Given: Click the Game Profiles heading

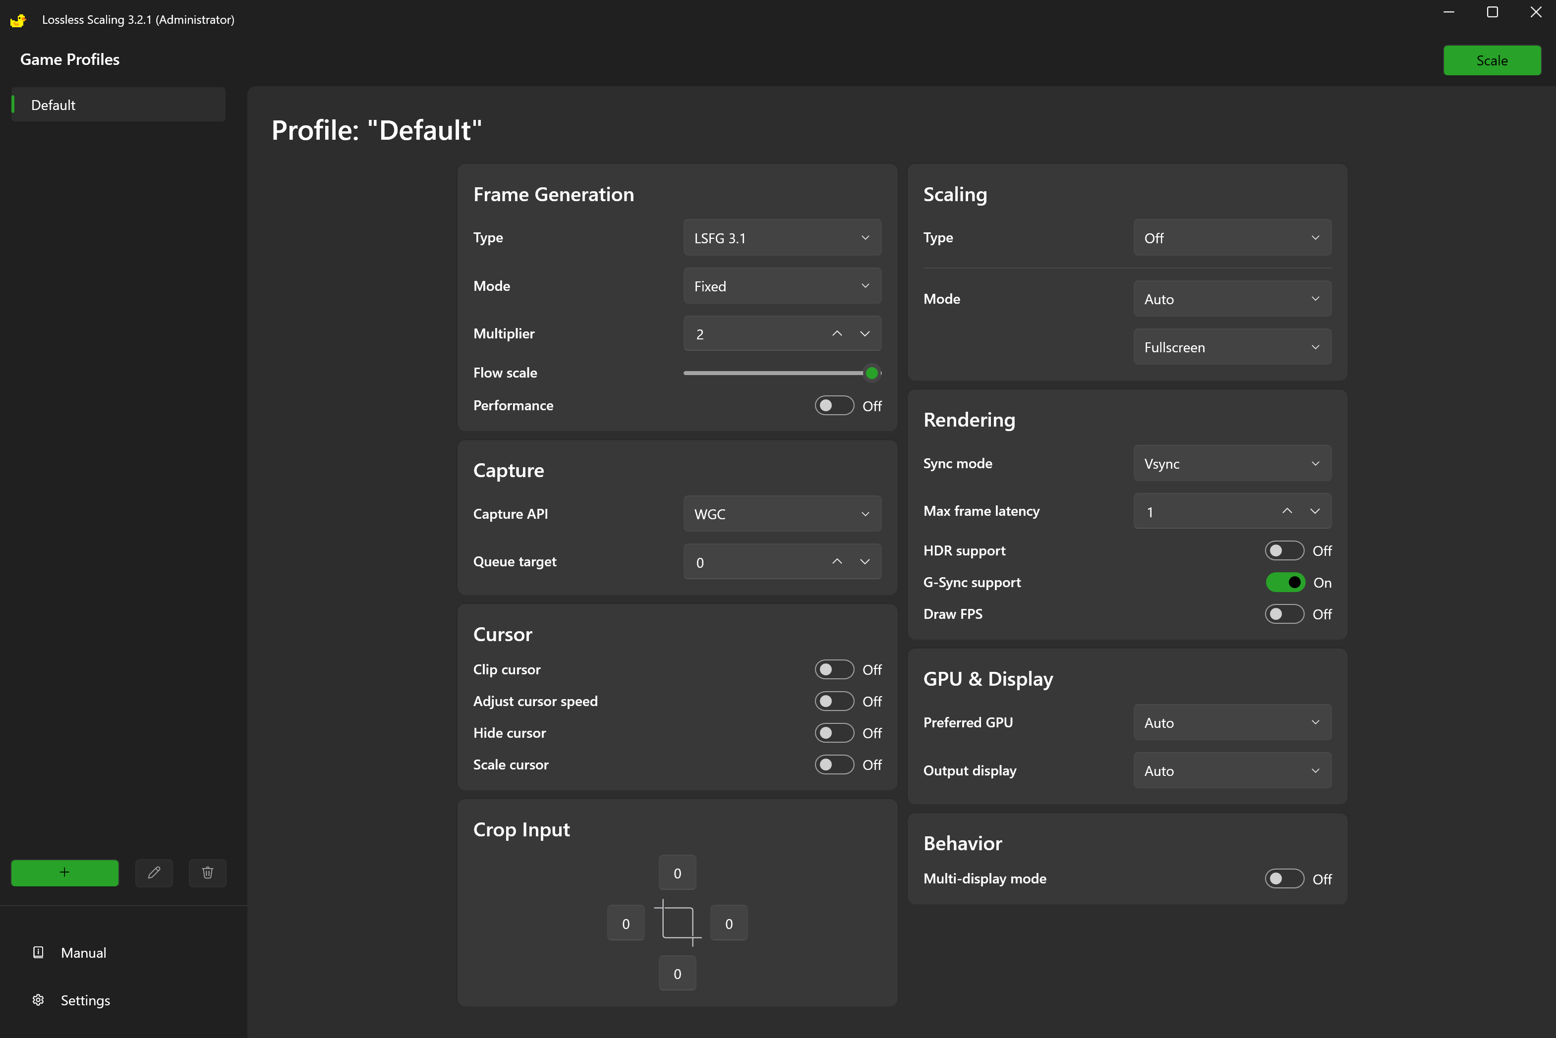Looking at the screenshot, I should pos(70,59).
